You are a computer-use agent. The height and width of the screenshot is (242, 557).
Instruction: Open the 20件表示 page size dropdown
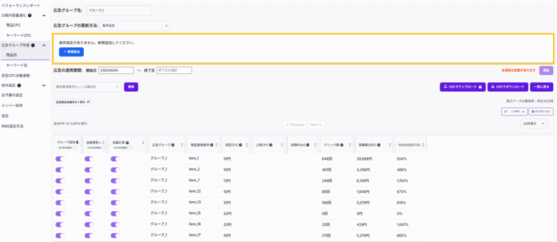coord(534,124)
